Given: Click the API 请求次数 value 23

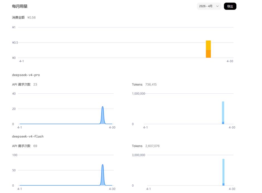Looking at the screenshot, I should [35, 84].
